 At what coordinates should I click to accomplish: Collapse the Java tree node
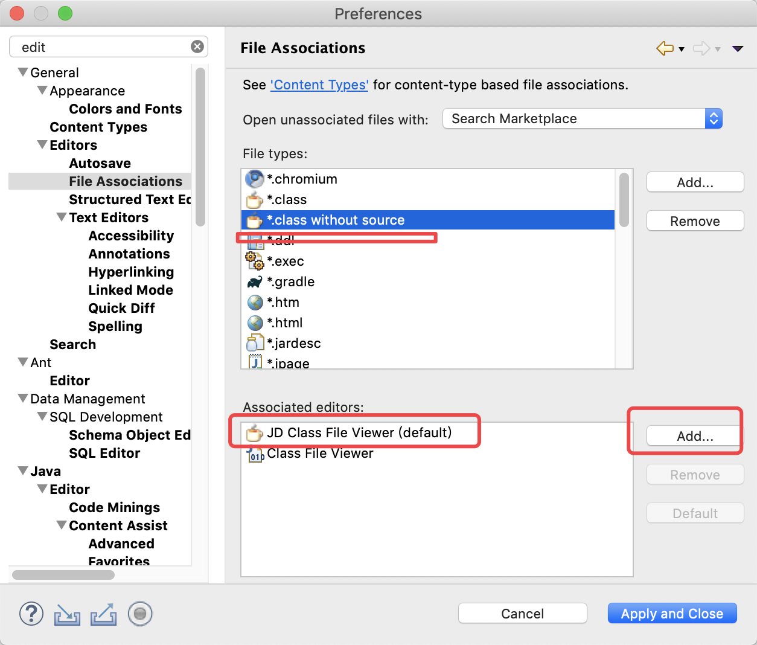click(x=24, y=471)
